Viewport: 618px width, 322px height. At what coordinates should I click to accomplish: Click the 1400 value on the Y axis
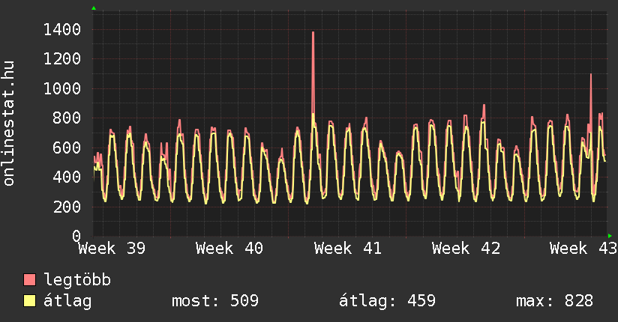coord(62,30)
